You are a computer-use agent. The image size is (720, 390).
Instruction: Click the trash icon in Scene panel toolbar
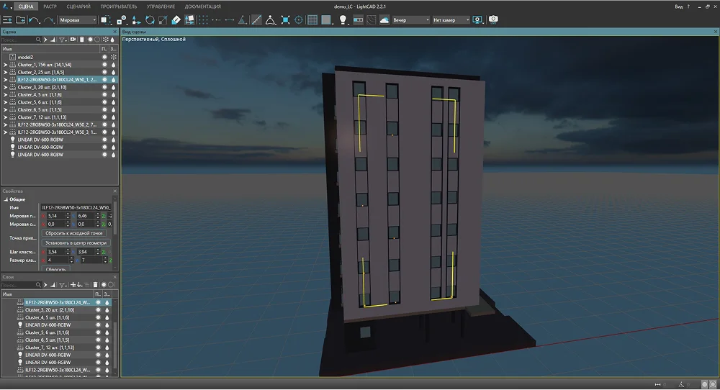click(81, 40)
